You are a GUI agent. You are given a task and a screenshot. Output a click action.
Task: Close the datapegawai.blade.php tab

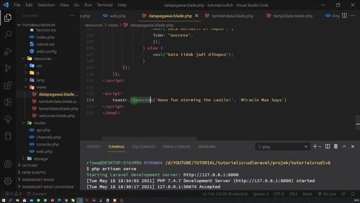click(196, 16)
